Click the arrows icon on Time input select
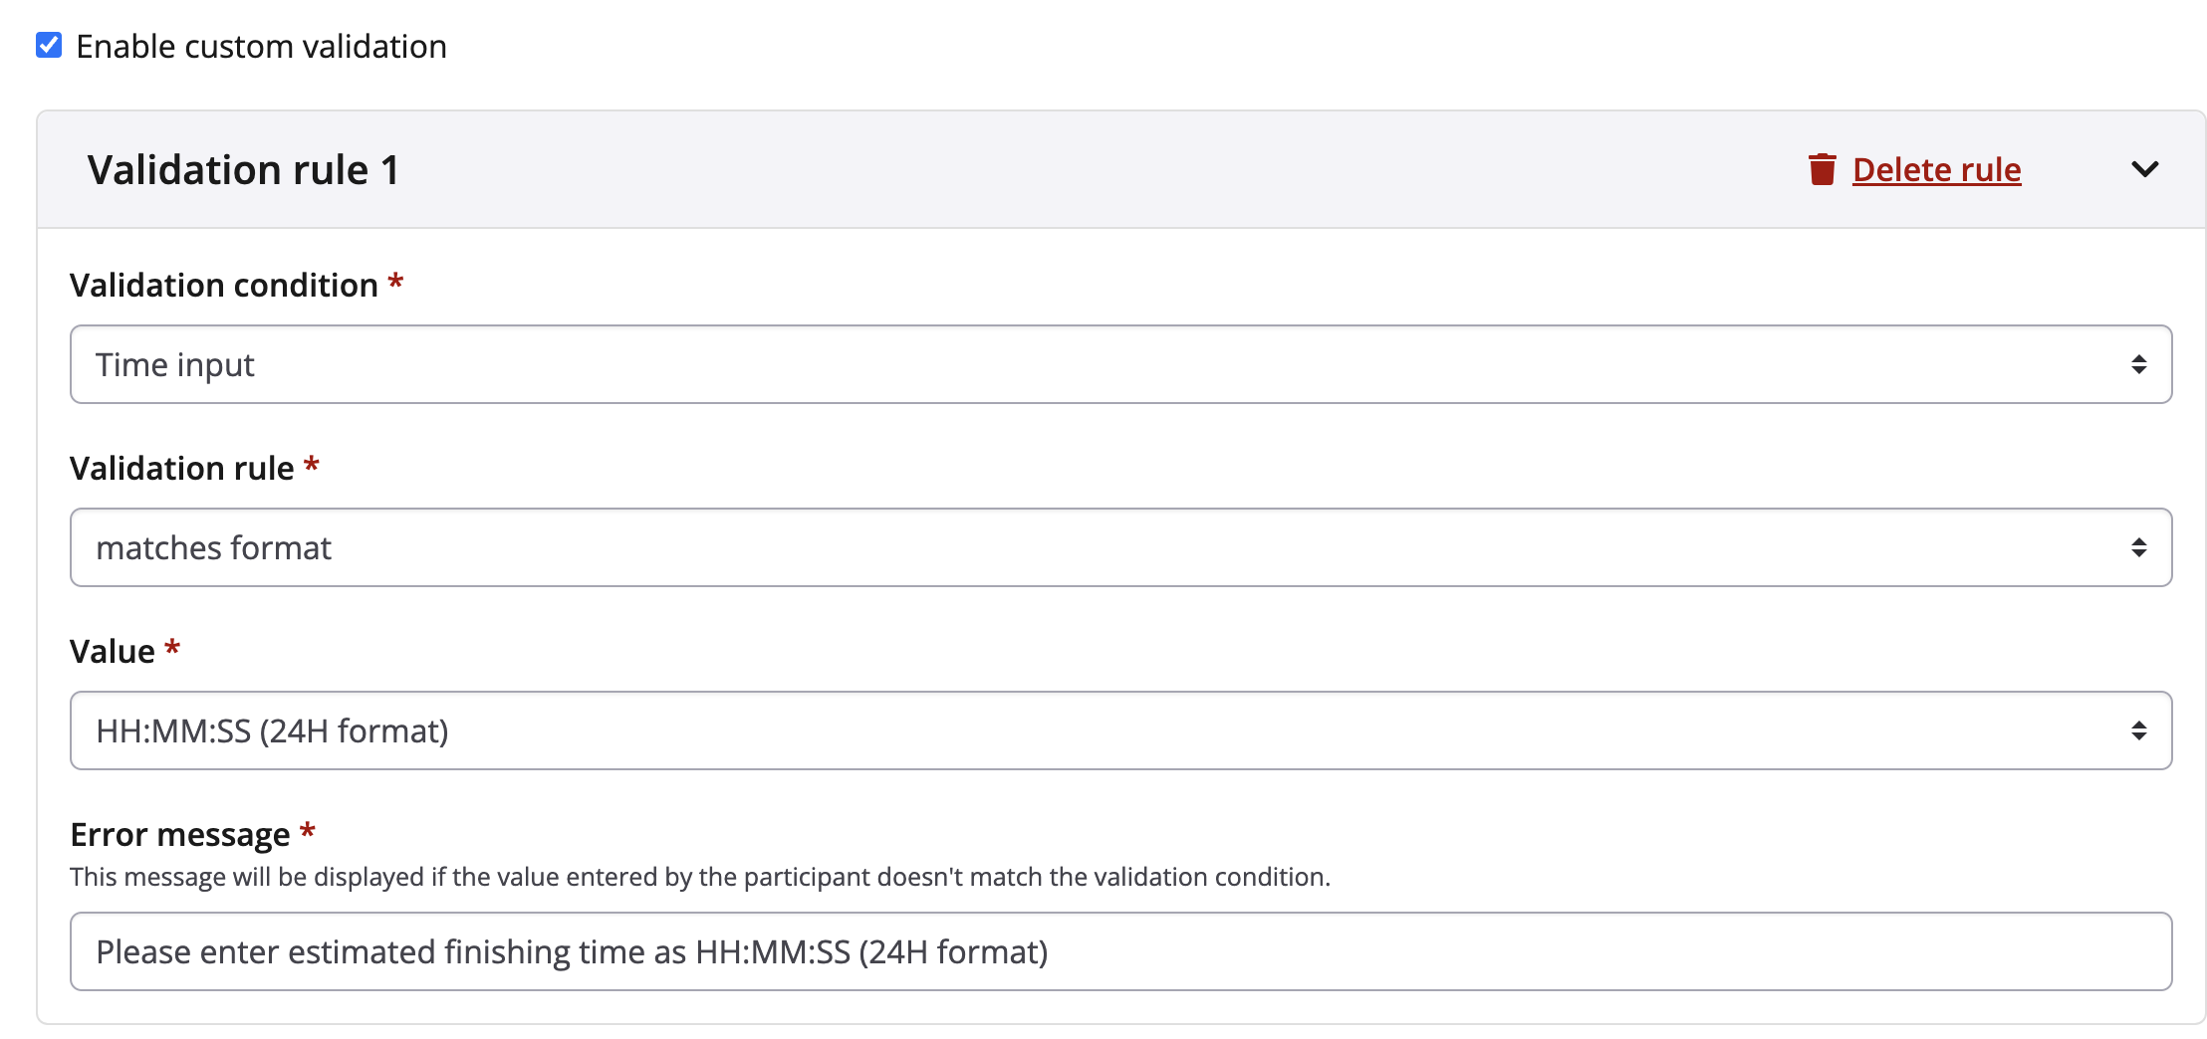Image resolution: width=2207 pixels, height=1039 pixels. pyautogui.click(x=2138, y=364)
